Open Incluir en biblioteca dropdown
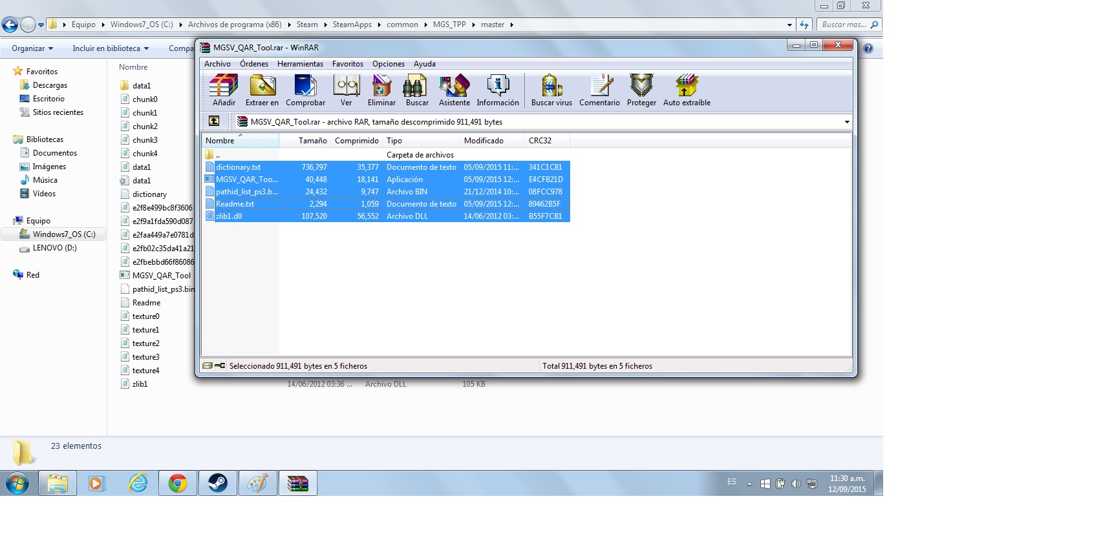1099x554 pixels. point(111,48)
